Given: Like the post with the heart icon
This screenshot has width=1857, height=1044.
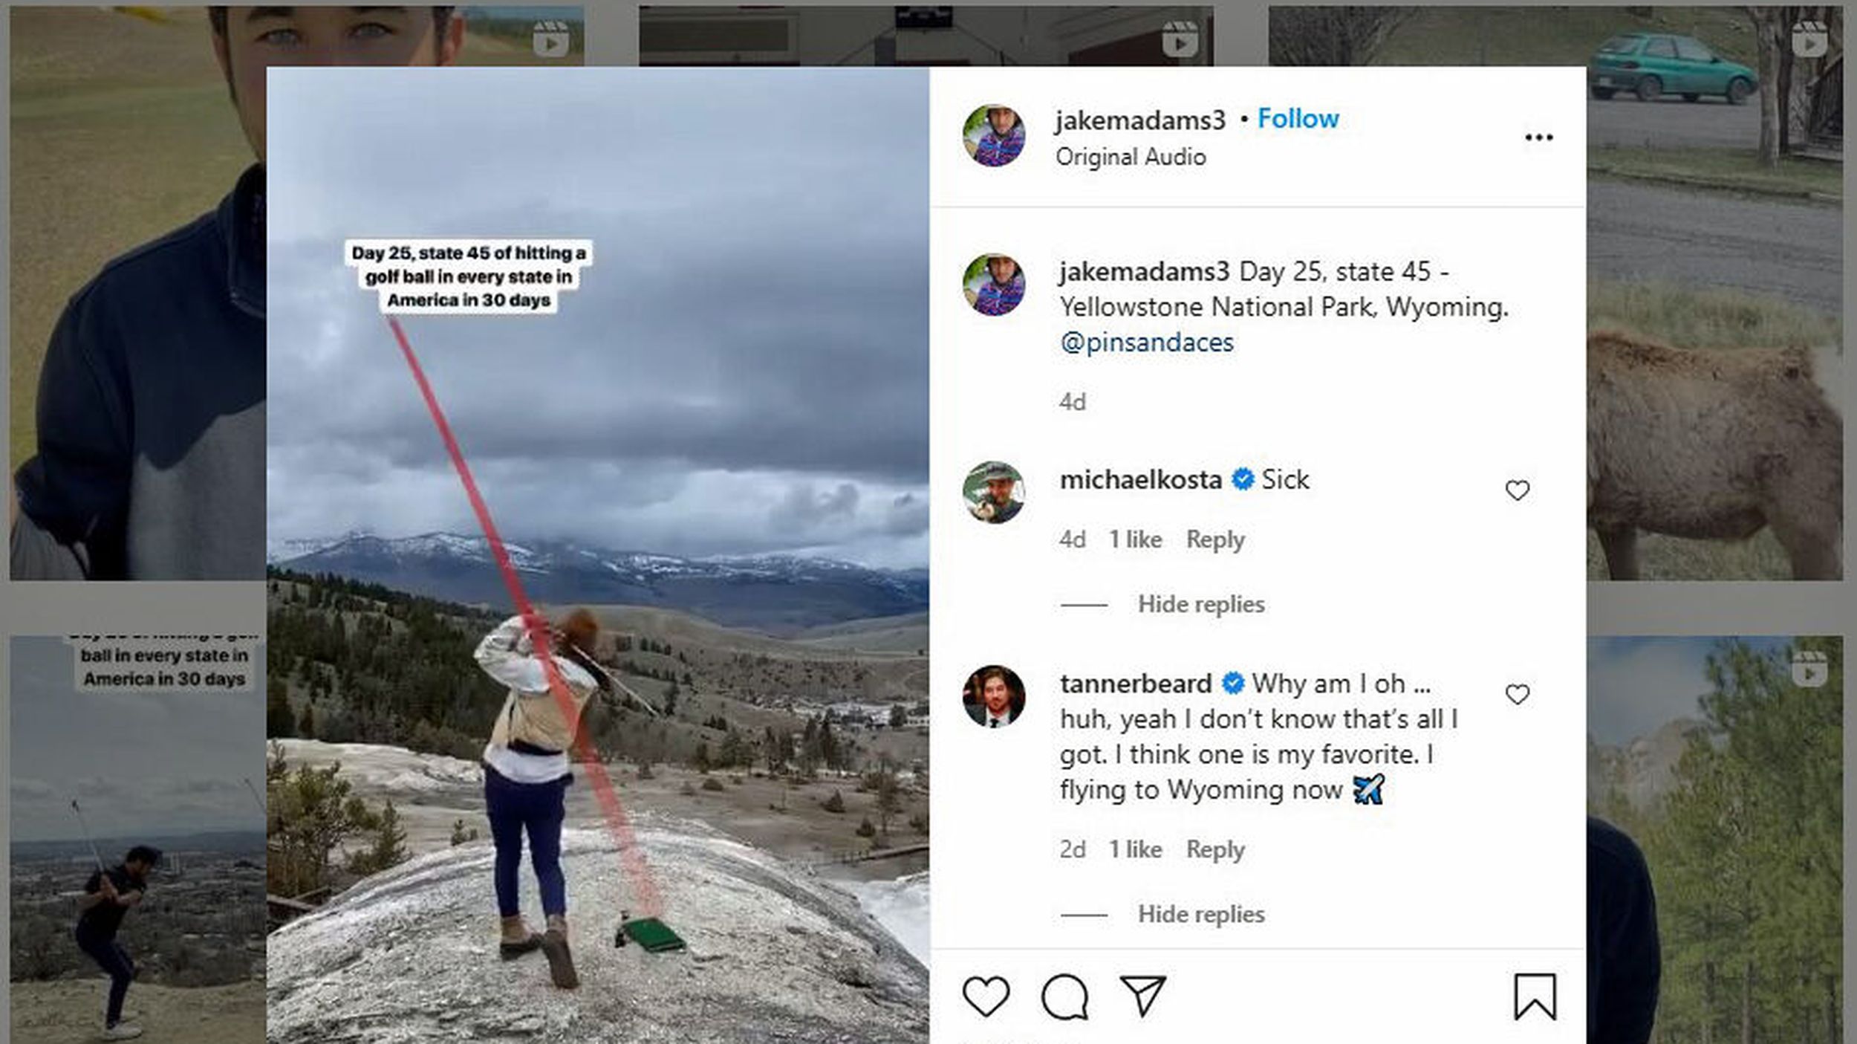Looking at the screenshot, I should (x=986, y=996).
